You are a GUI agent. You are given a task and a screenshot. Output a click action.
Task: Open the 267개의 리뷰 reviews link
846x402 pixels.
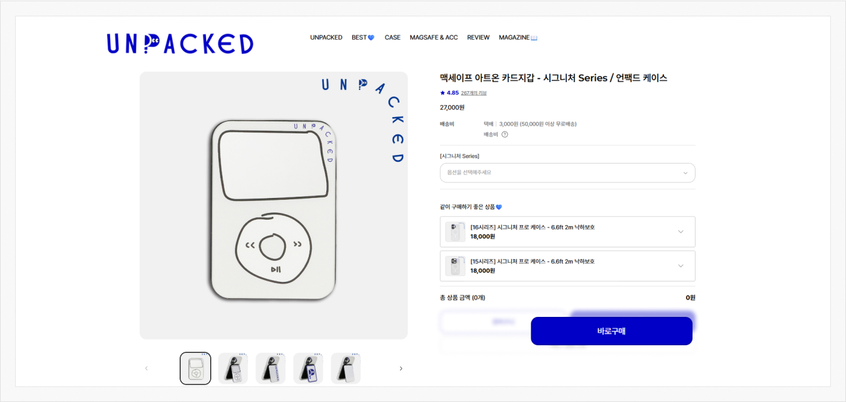[x=474, y=93]
